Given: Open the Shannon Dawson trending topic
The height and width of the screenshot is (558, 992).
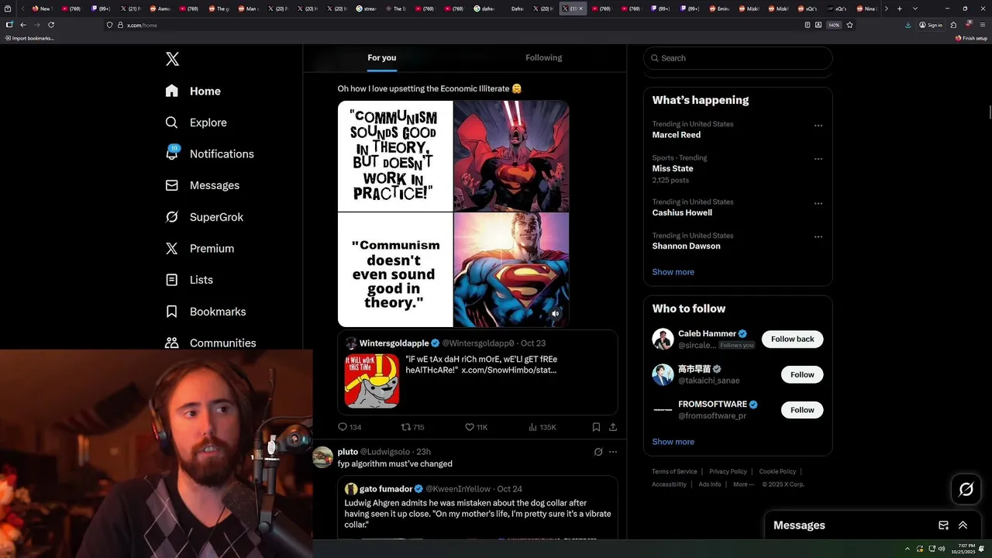Looking at the screenshot, I should pos(686,246).
